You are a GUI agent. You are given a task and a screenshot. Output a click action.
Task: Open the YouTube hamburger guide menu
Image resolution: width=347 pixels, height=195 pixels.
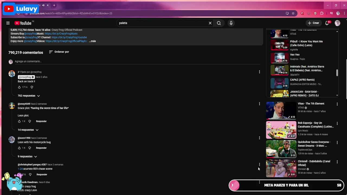(x=8, y=23)
